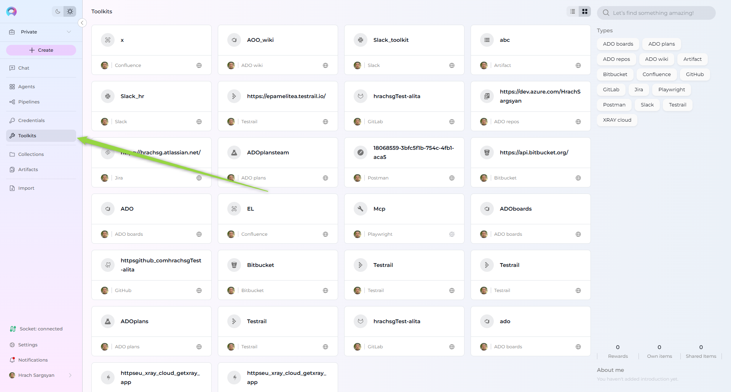Click author avatar on ADO card
This screenshot has width=731, height=392.
pos(104,234)
